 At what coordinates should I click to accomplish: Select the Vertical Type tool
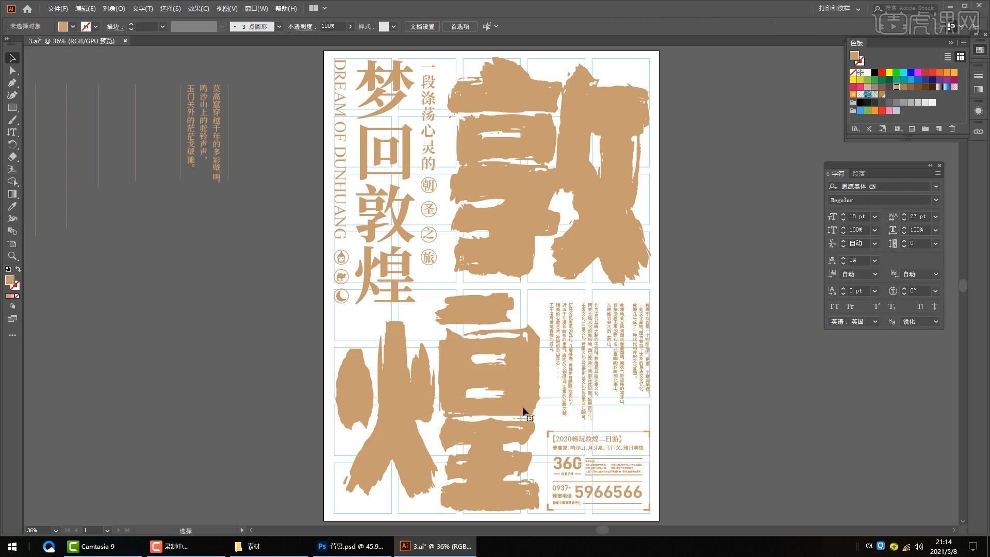pos(12,132)
